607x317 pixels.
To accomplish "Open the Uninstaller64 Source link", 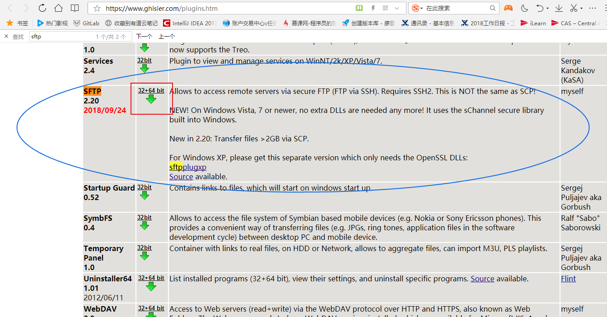I will coord(482,279).
